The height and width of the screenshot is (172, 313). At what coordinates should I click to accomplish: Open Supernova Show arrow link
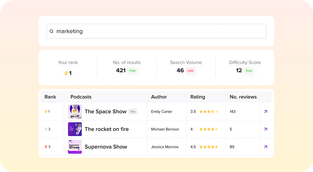[x=265, y=147]
